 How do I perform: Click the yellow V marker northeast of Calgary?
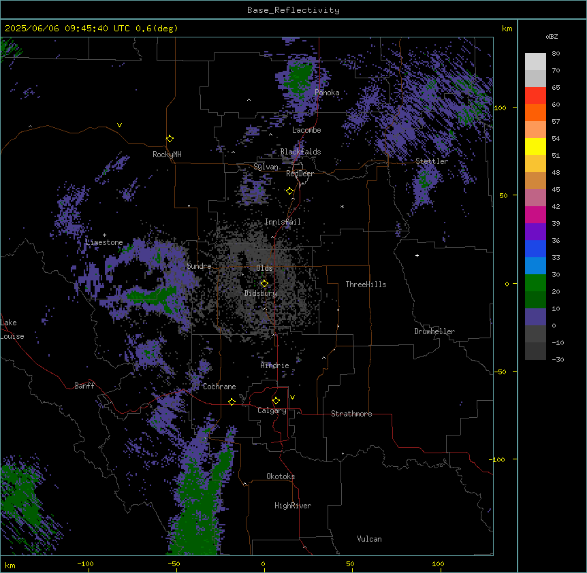pos(292,397)
